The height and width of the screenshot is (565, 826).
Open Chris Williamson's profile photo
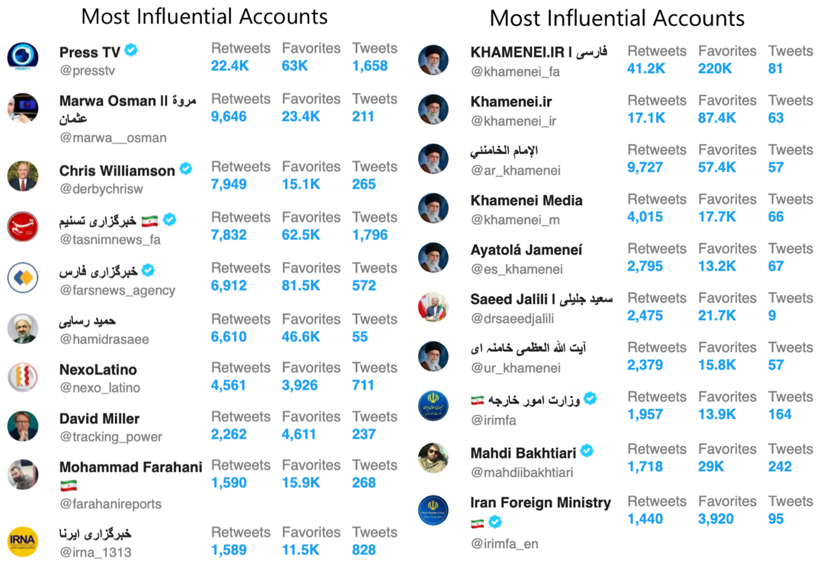coord(23,176)
